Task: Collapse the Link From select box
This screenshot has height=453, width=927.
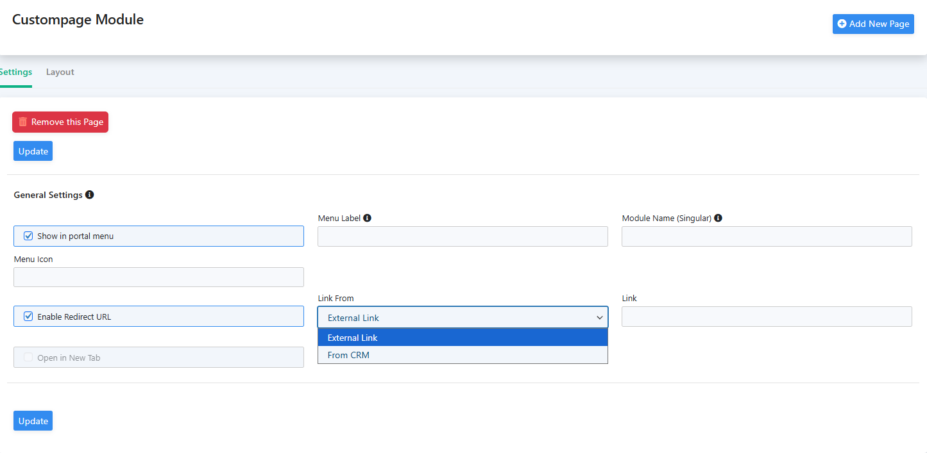Action: tap(462, 317)
